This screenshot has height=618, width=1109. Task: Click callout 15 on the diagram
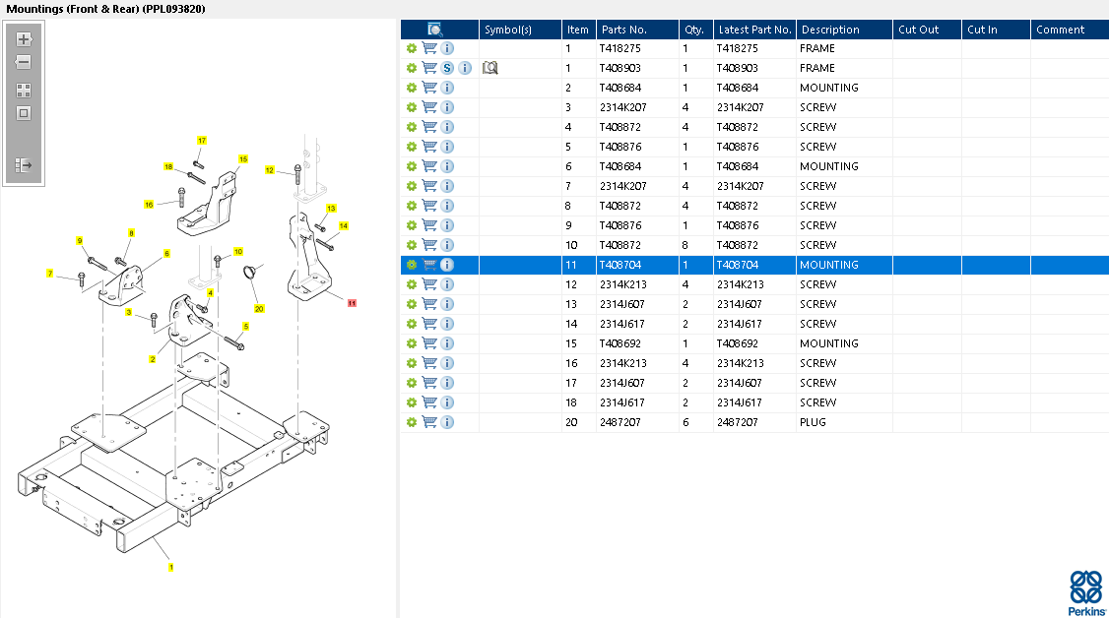(243, 158)
